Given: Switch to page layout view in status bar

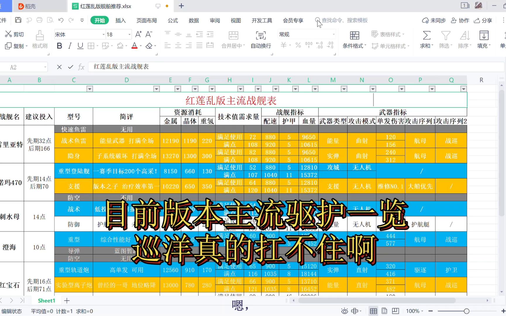Looking at the screenshot, I should pos(384,311).
